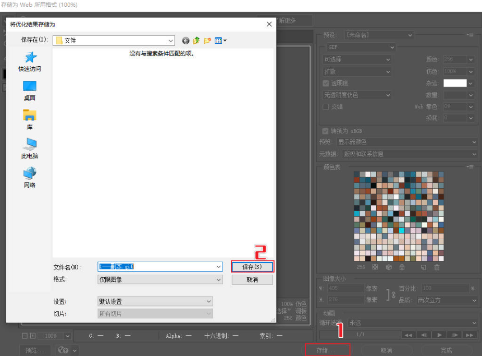Click the 保存(S) button
The height and width of the screenshot is (356, 482).
[252, 267]
